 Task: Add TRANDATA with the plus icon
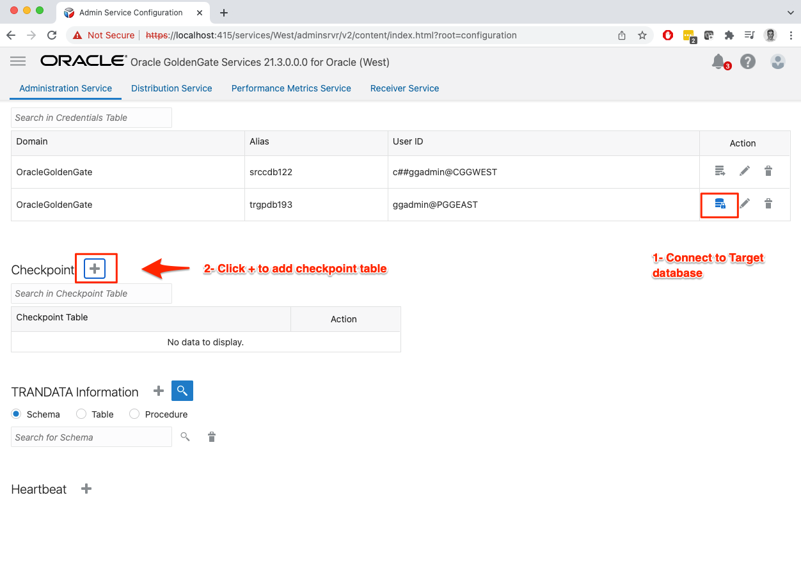point(159,391)
